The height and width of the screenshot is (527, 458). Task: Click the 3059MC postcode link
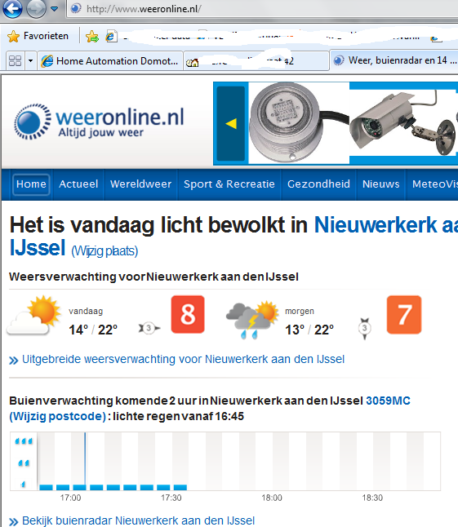pos(388,401)
